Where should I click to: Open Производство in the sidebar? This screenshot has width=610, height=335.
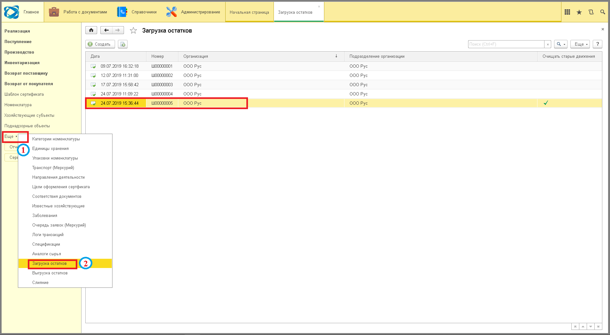coord(19,52)
